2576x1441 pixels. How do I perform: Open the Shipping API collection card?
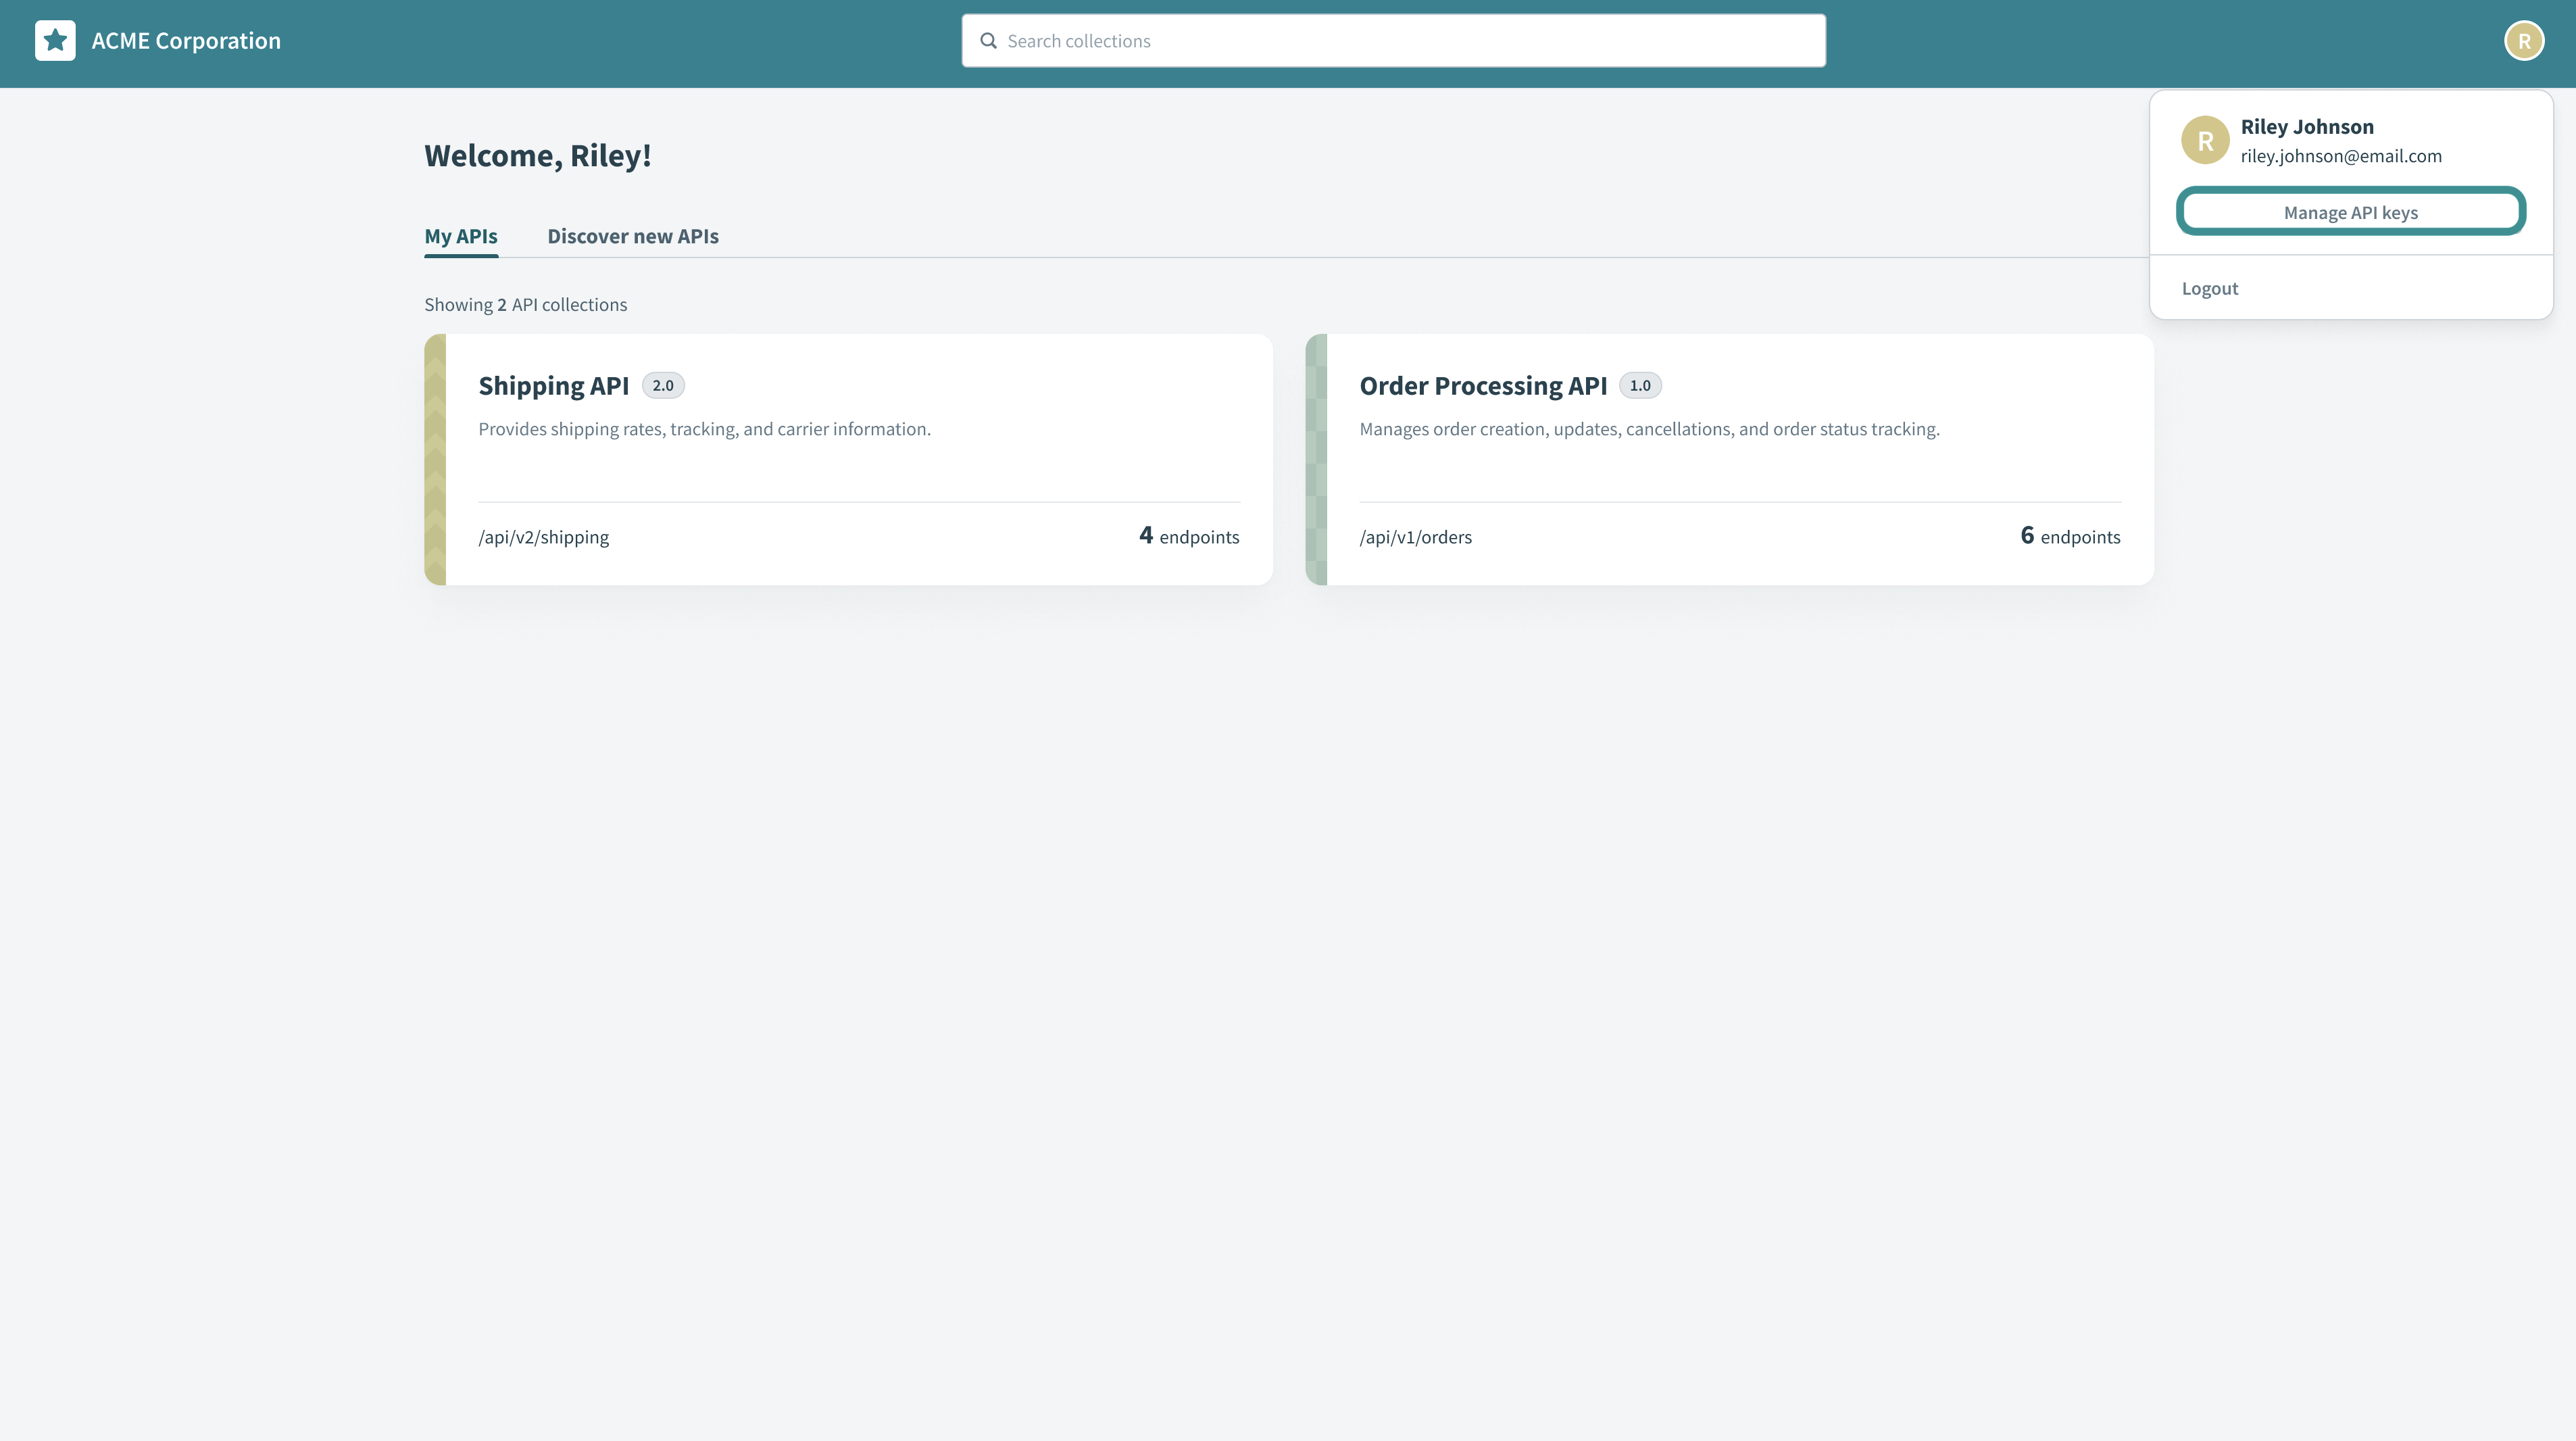850,460
